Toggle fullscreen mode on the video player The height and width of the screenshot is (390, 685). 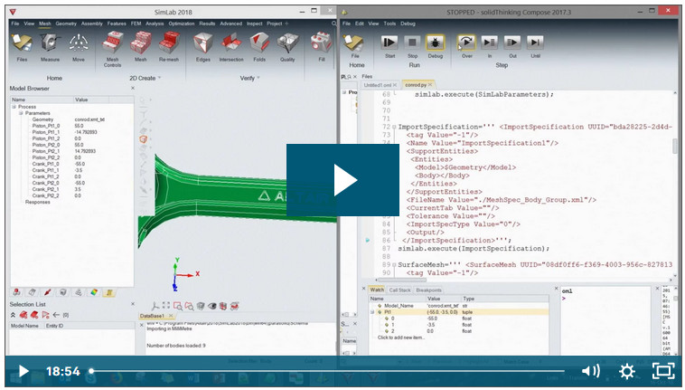coord(663,371)
